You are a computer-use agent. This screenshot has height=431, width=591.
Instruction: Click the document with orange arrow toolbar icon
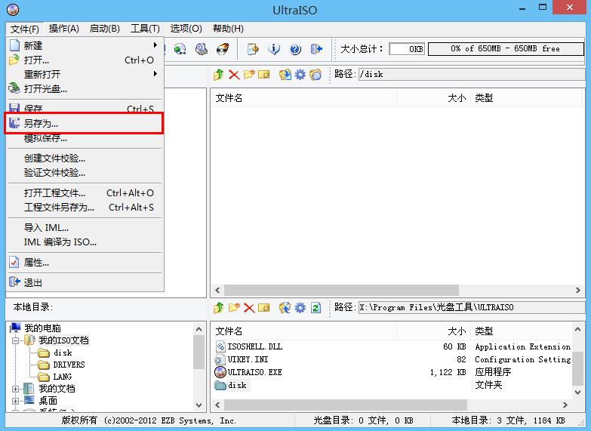coord(253,49)
